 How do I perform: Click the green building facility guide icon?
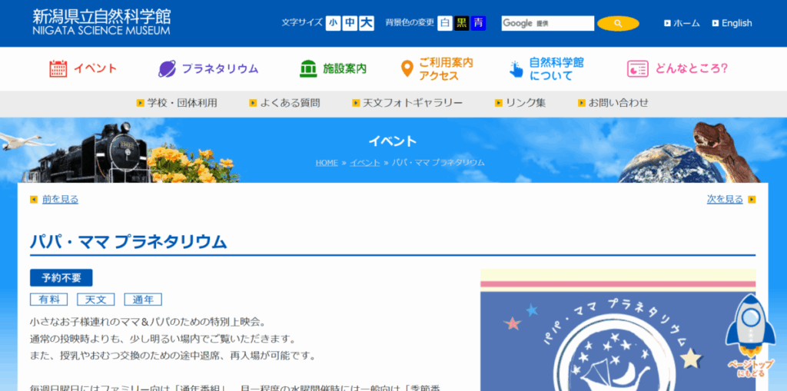(308, 69)
